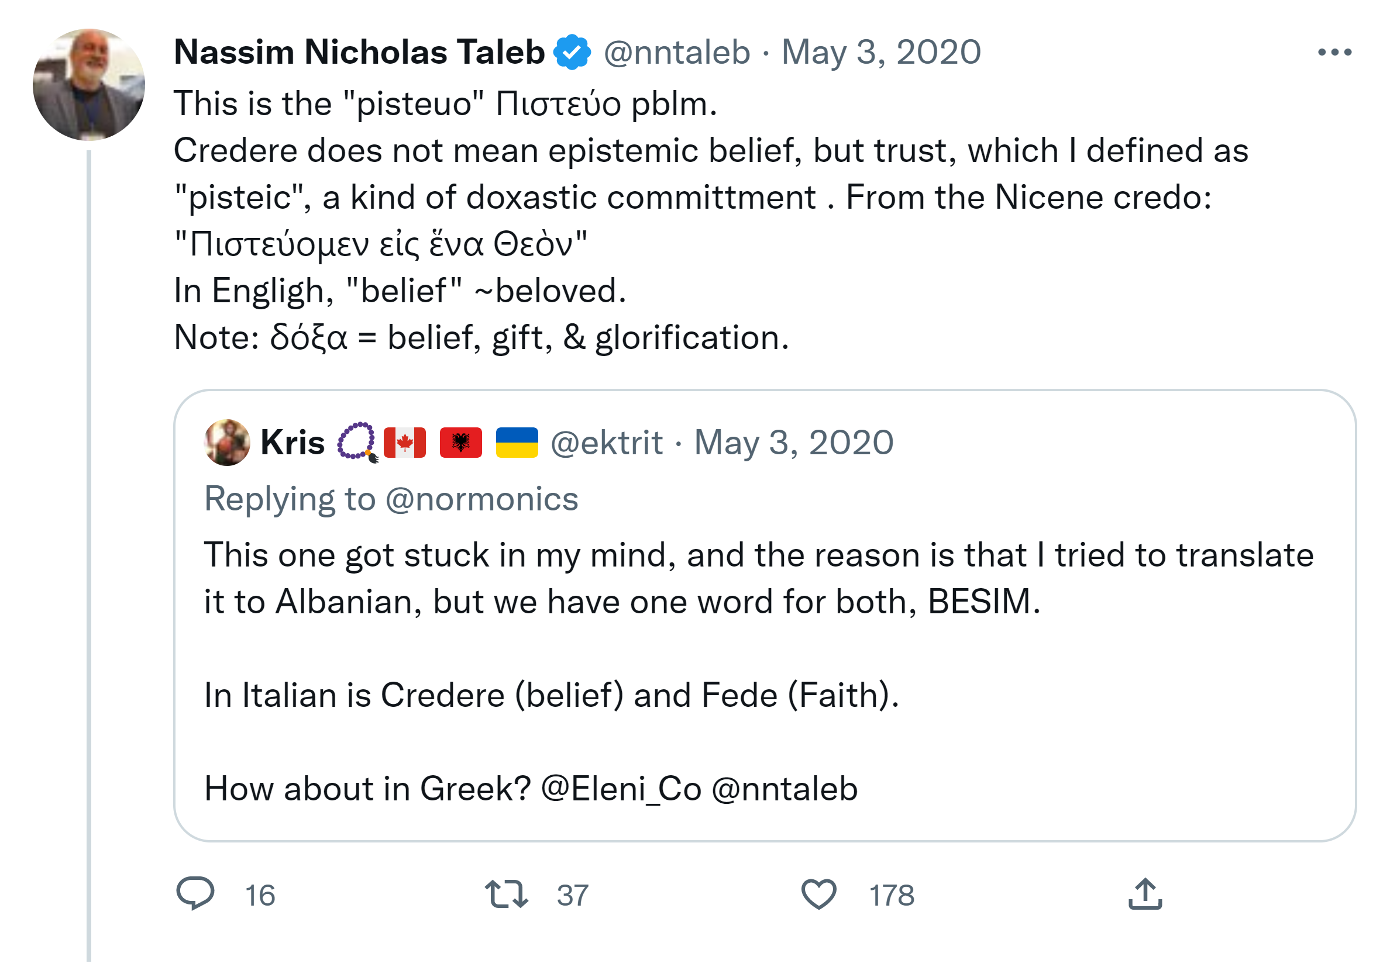
Task: Click the 178 likes count
Action: (891, 895)
